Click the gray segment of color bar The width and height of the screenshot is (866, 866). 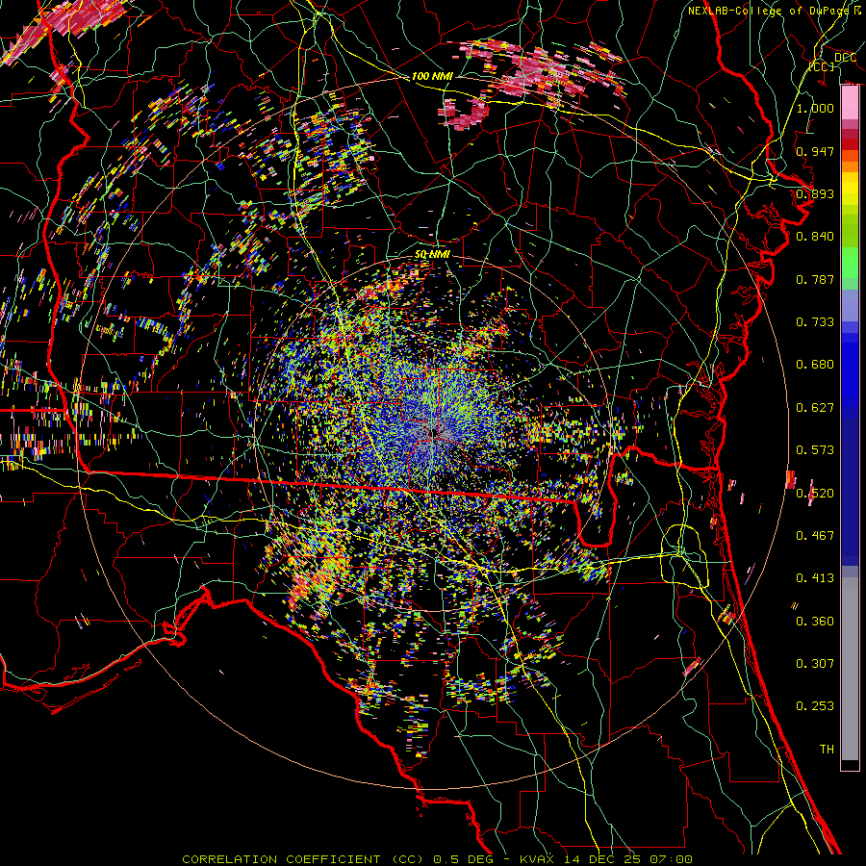point(850,669)
